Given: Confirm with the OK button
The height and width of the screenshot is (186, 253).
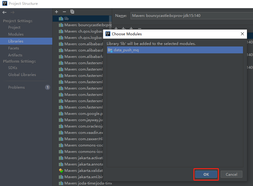Looking at the screenshot, I should pyautogui.click(x=206, y=174).
